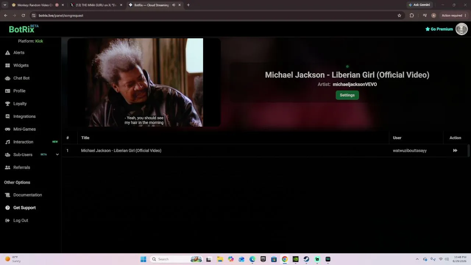This screenshot has width=471, height=265.
Task: Open a new browser tab
Action: 188,5
